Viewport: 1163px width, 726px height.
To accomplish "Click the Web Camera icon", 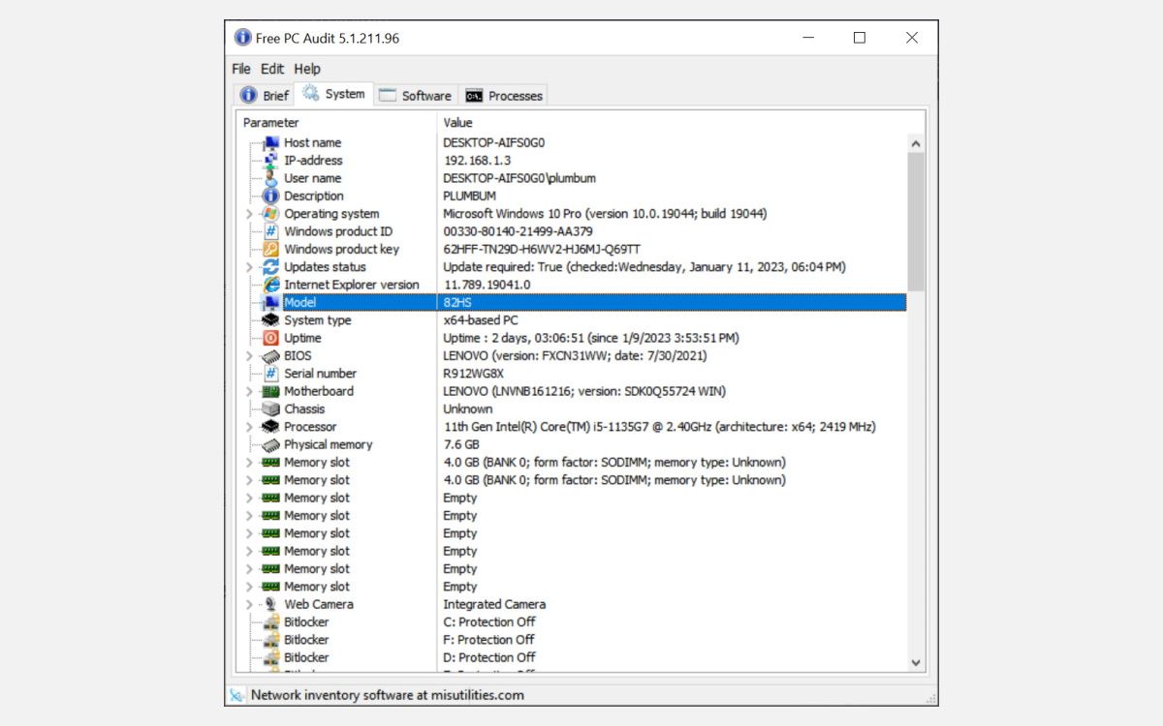I will (x=272, y=604).
